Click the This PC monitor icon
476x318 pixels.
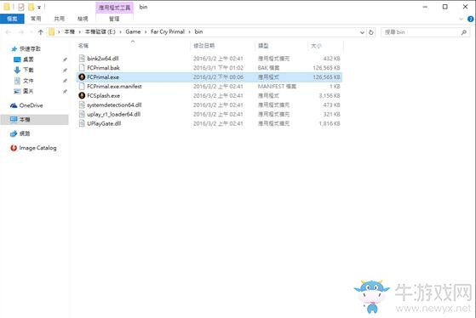tap(14, 119)
